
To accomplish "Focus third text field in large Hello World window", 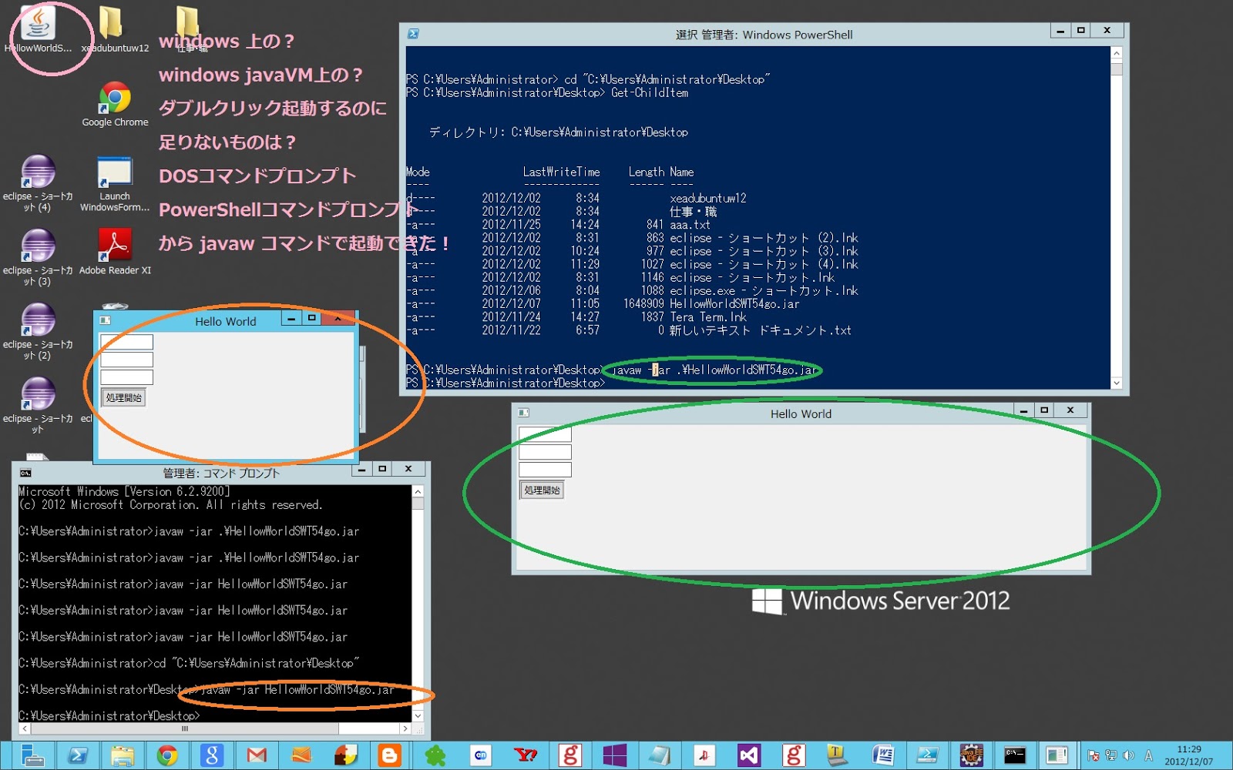I will 545,470.
